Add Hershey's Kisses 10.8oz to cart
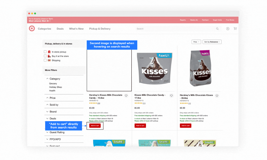Viewport: 267px width, 160px height. point(95,126)
